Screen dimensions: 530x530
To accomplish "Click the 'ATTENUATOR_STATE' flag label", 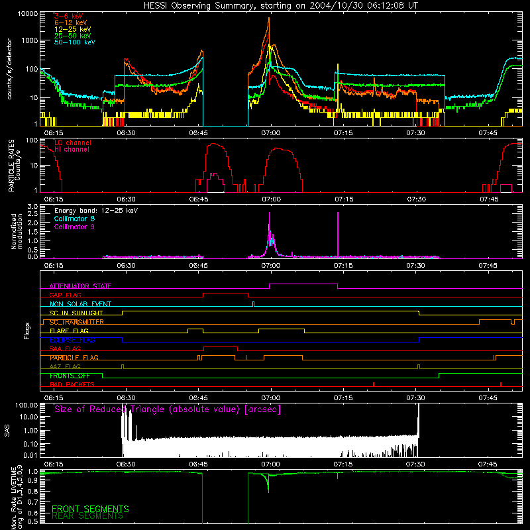I will coord(80,286).
